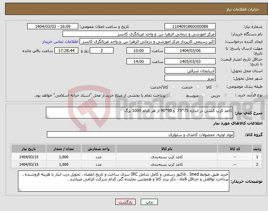Click row 1 need date 1404/03/15

[29, 157]
